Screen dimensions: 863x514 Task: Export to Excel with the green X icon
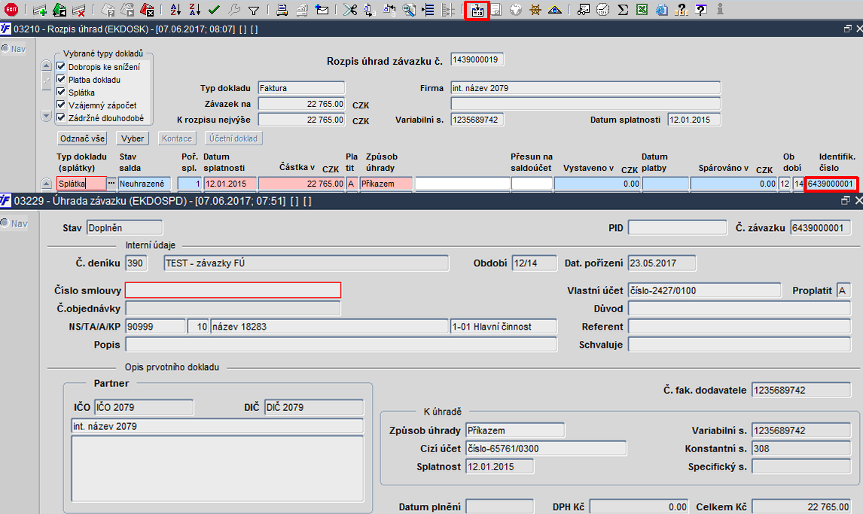tap(642, 9)
